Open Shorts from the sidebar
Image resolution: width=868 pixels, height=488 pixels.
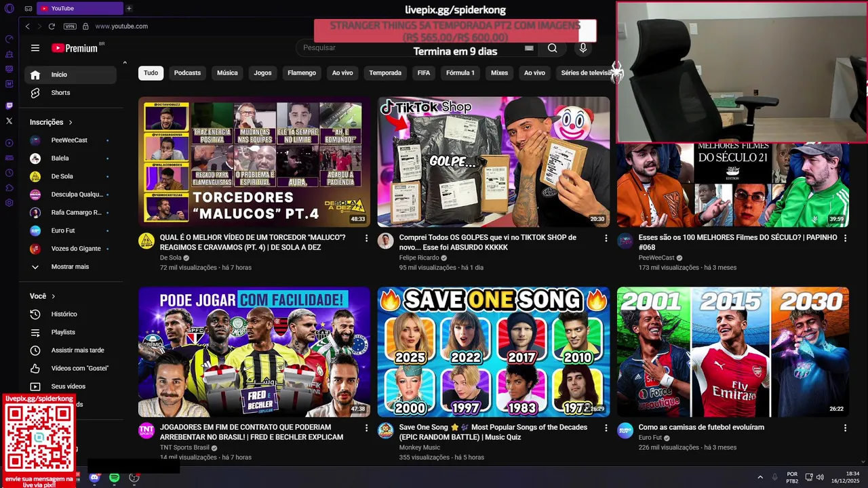coord(70,93)
